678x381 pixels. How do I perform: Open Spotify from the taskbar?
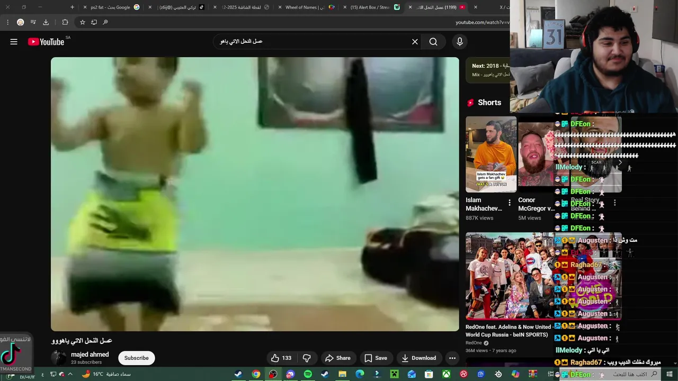pyautogui.click(x=308, y=374)
